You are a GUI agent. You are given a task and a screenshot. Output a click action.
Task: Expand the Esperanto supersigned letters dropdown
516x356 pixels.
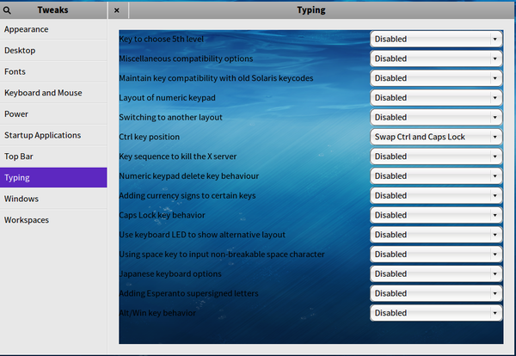[x=436, y=293]
